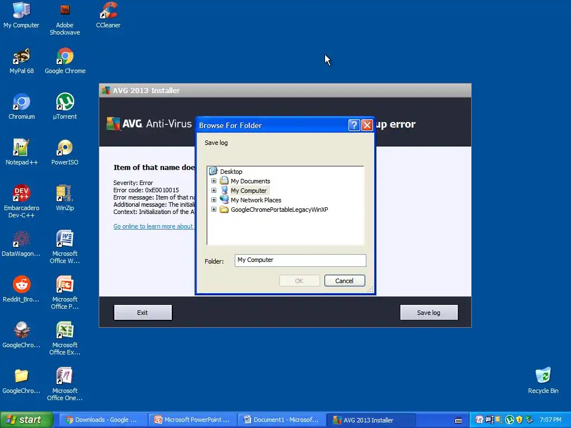The image size is (571, 428).
Task: Open the GoogleChro app icon above the folder
Action: click(21, 335)
